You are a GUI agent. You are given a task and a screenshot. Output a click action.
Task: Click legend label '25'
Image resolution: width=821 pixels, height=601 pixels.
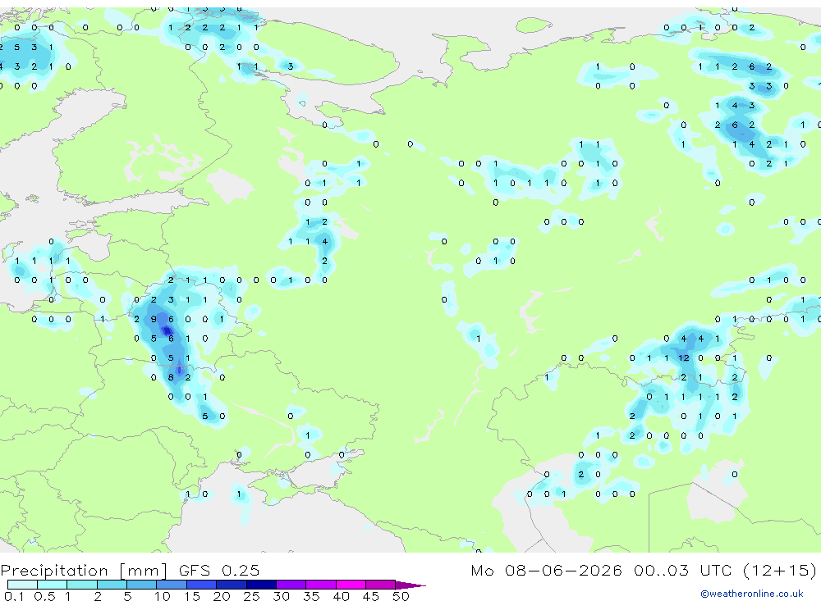click(251, 596)
